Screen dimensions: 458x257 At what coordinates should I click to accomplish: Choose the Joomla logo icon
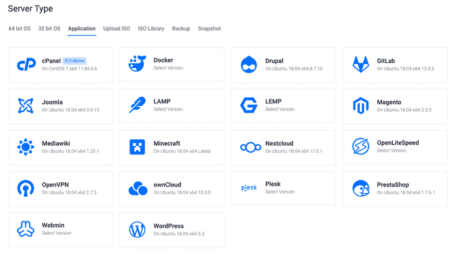[26, 106]
